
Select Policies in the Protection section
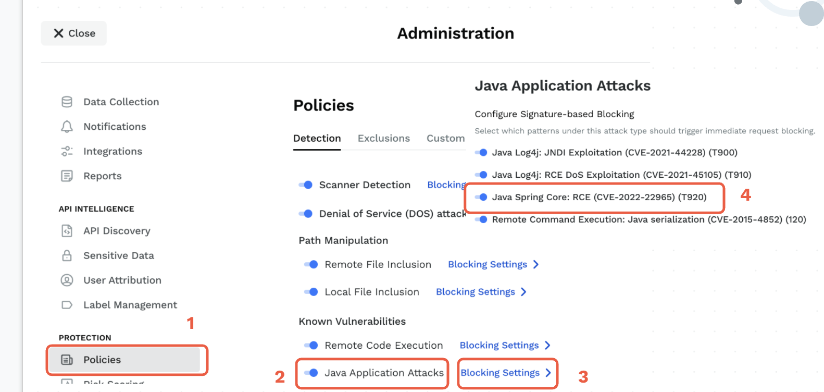click(x=102, y=360)
